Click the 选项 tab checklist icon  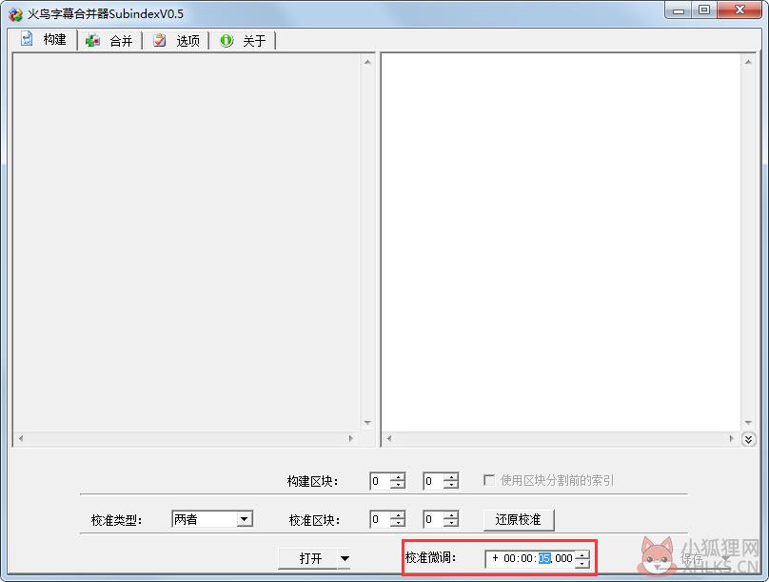coord(159,40)
